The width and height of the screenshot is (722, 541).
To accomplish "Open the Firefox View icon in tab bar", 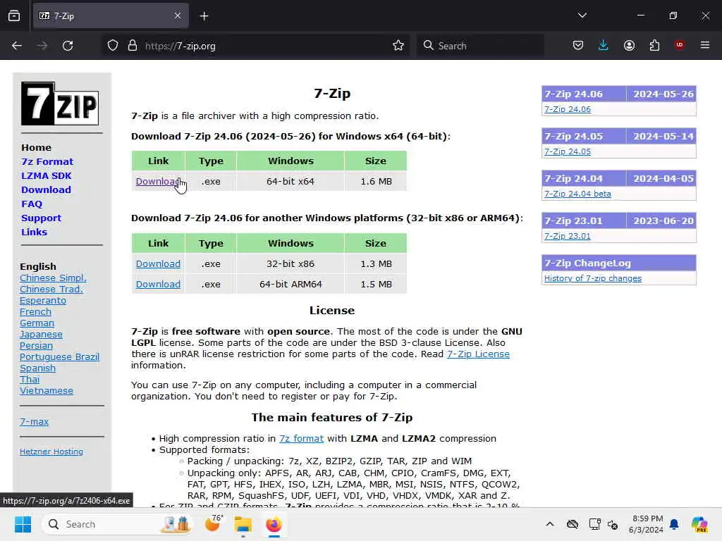I will [14, 16].
